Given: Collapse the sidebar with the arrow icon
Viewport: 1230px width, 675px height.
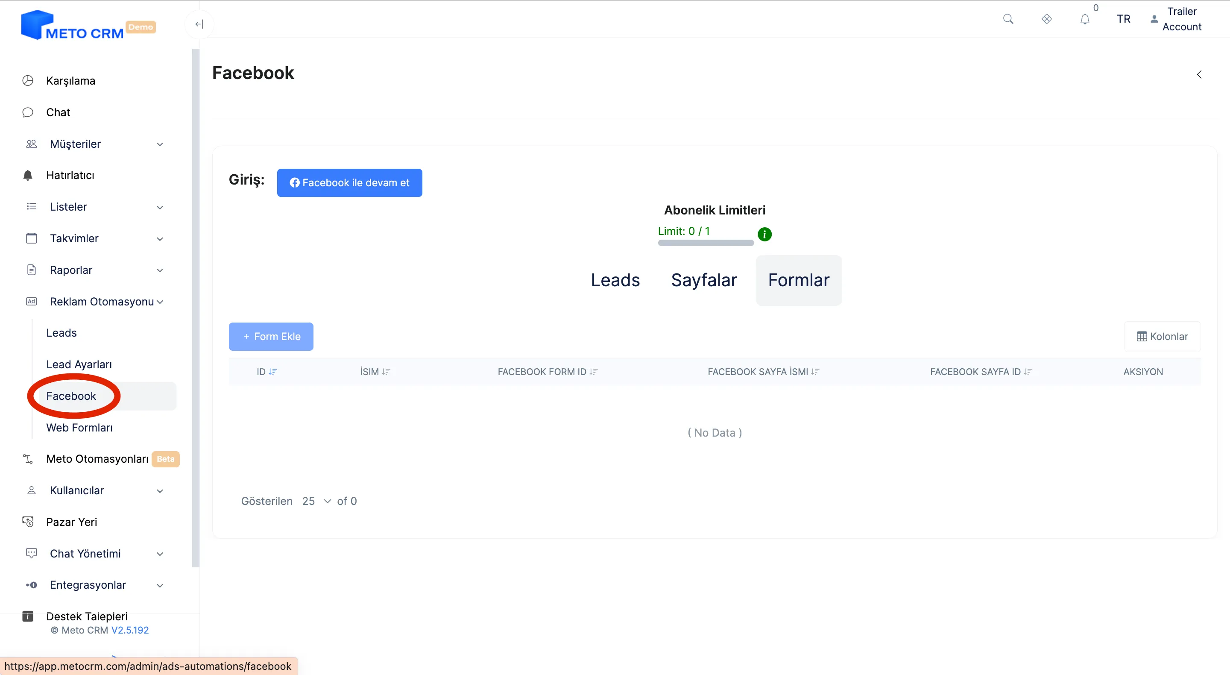Looking at the screenshot, I should point(199,24).
